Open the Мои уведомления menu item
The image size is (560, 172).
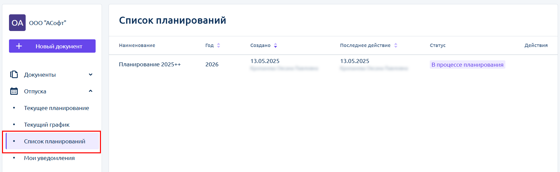[49, 158]
